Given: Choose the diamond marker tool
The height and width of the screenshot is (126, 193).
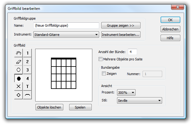Looking at the screenshot, I should pyautogui.click(x=19, y=95).
